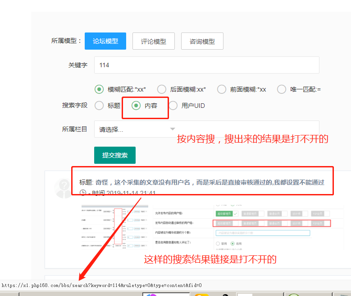The image size is (351, 296).
Task: Select the 论坛模型 tab
Action: (x=105, y=41)
